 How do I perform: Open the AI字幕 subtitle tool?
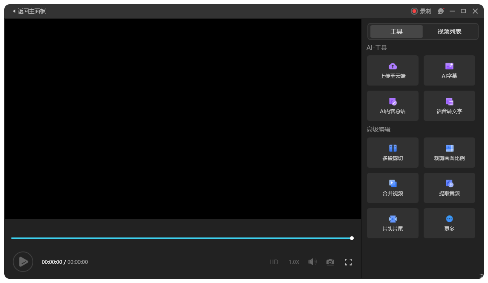[x=449, y=71]
